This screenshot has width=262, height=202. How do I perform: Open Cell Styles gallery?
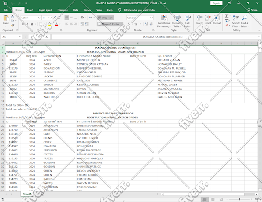pyautogui.click(x=187, y=21)
